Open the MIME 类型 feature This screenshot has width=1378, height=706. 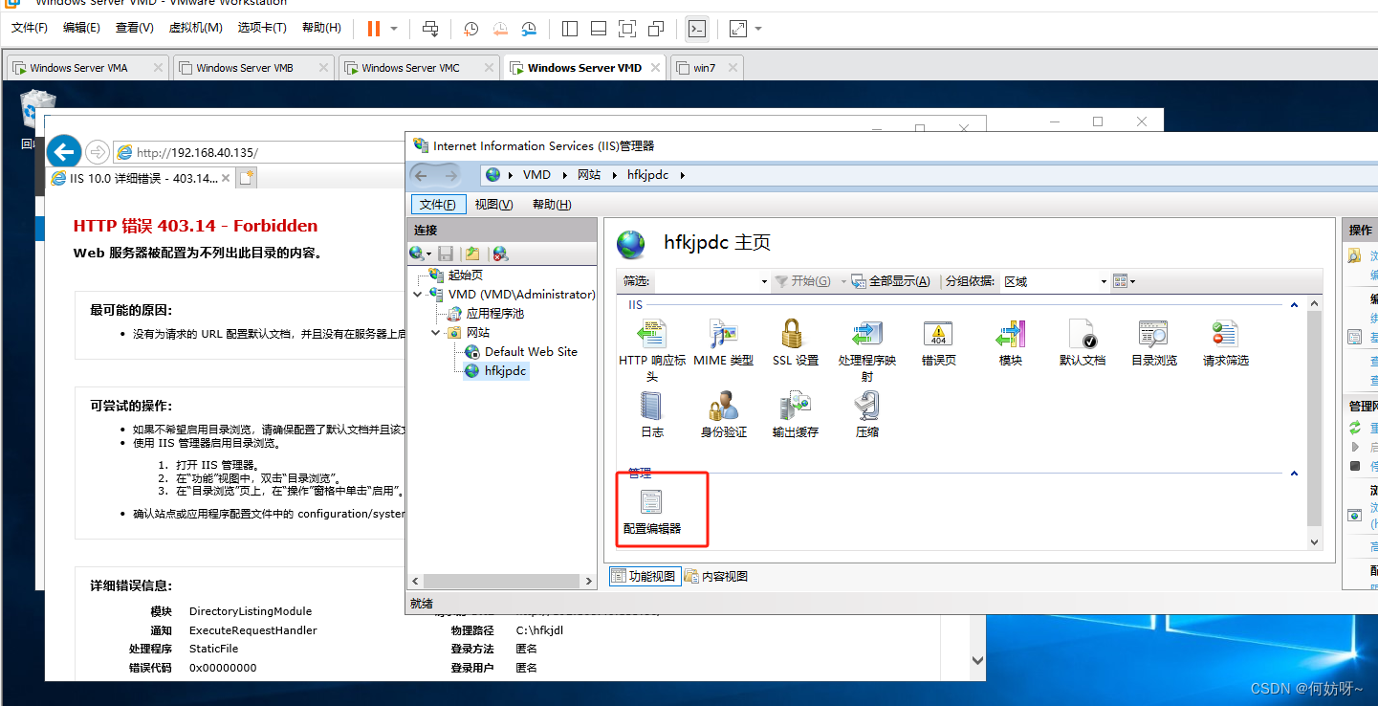723,335
